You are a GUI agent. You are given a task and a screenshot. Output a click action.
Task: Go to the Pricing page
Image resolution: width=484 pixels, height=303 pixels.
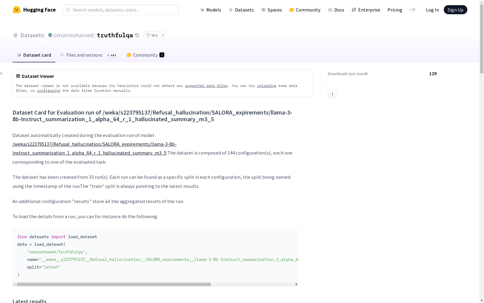click(x=395, y=10)
